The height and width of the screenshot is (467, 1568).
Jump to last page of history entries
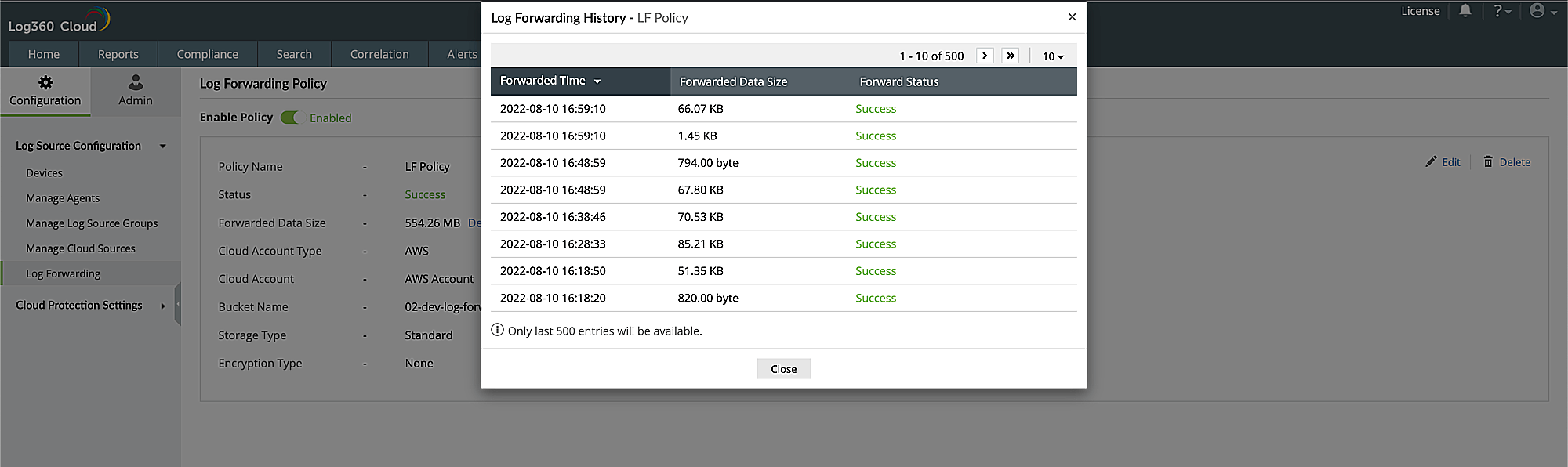click(1011, 56)
